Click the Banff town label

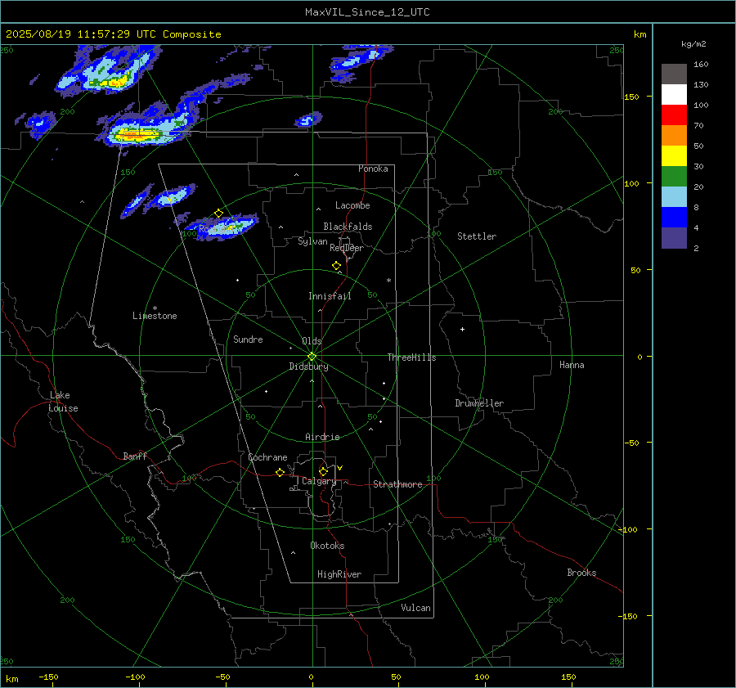[135, 456]
